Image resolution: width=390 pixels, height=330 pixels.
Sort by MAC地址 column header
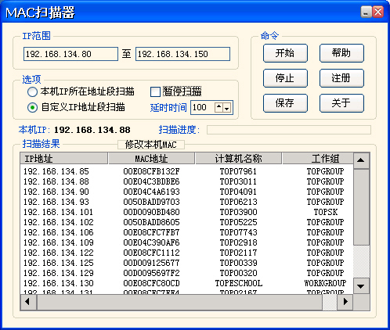click(151, 159)
